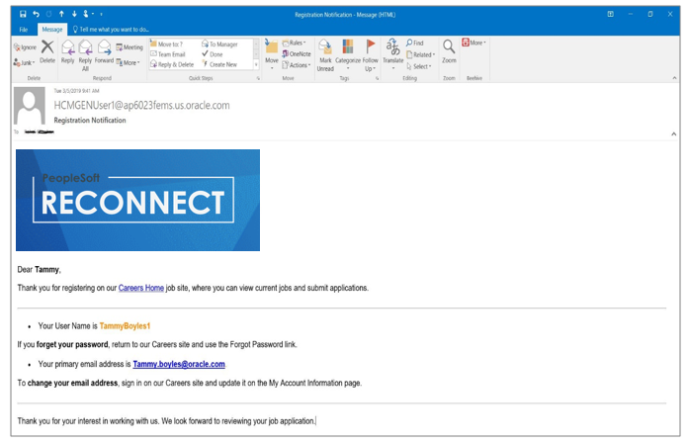Image resolution: width=688 pixels, height=443 pixels.
Task: Ignore this conversation
Action: coord(25,47)
